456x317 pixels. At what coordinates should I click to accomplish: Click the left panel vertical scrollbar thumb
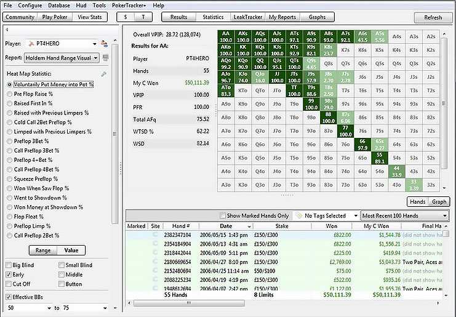tap(115, 134)
